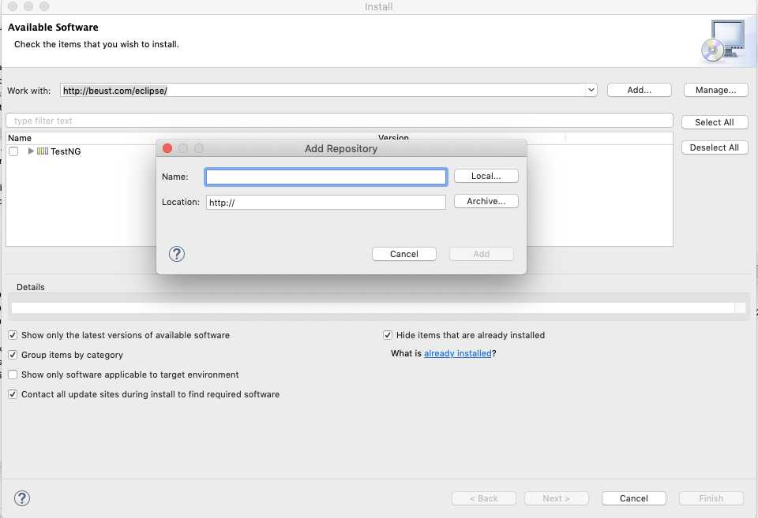Open the already installed link
758x518 pixels.
point(457,353)
